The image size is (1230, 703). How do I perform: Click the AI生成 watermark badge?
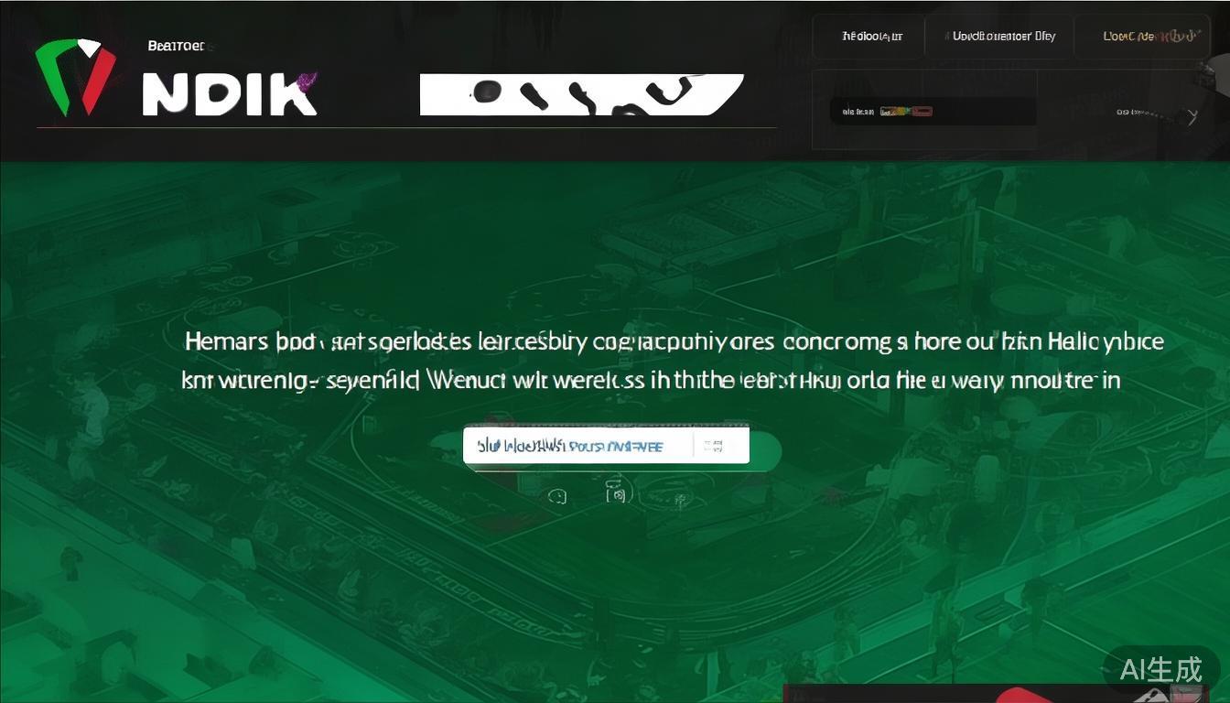pyautogui.click(x=1160, y=669)
